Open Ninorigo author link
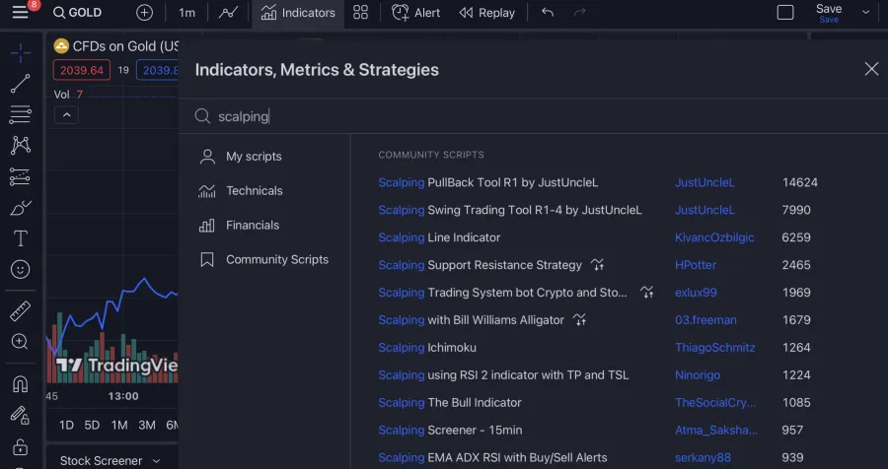The image size is (888, 469). click(x=698, y=375)
